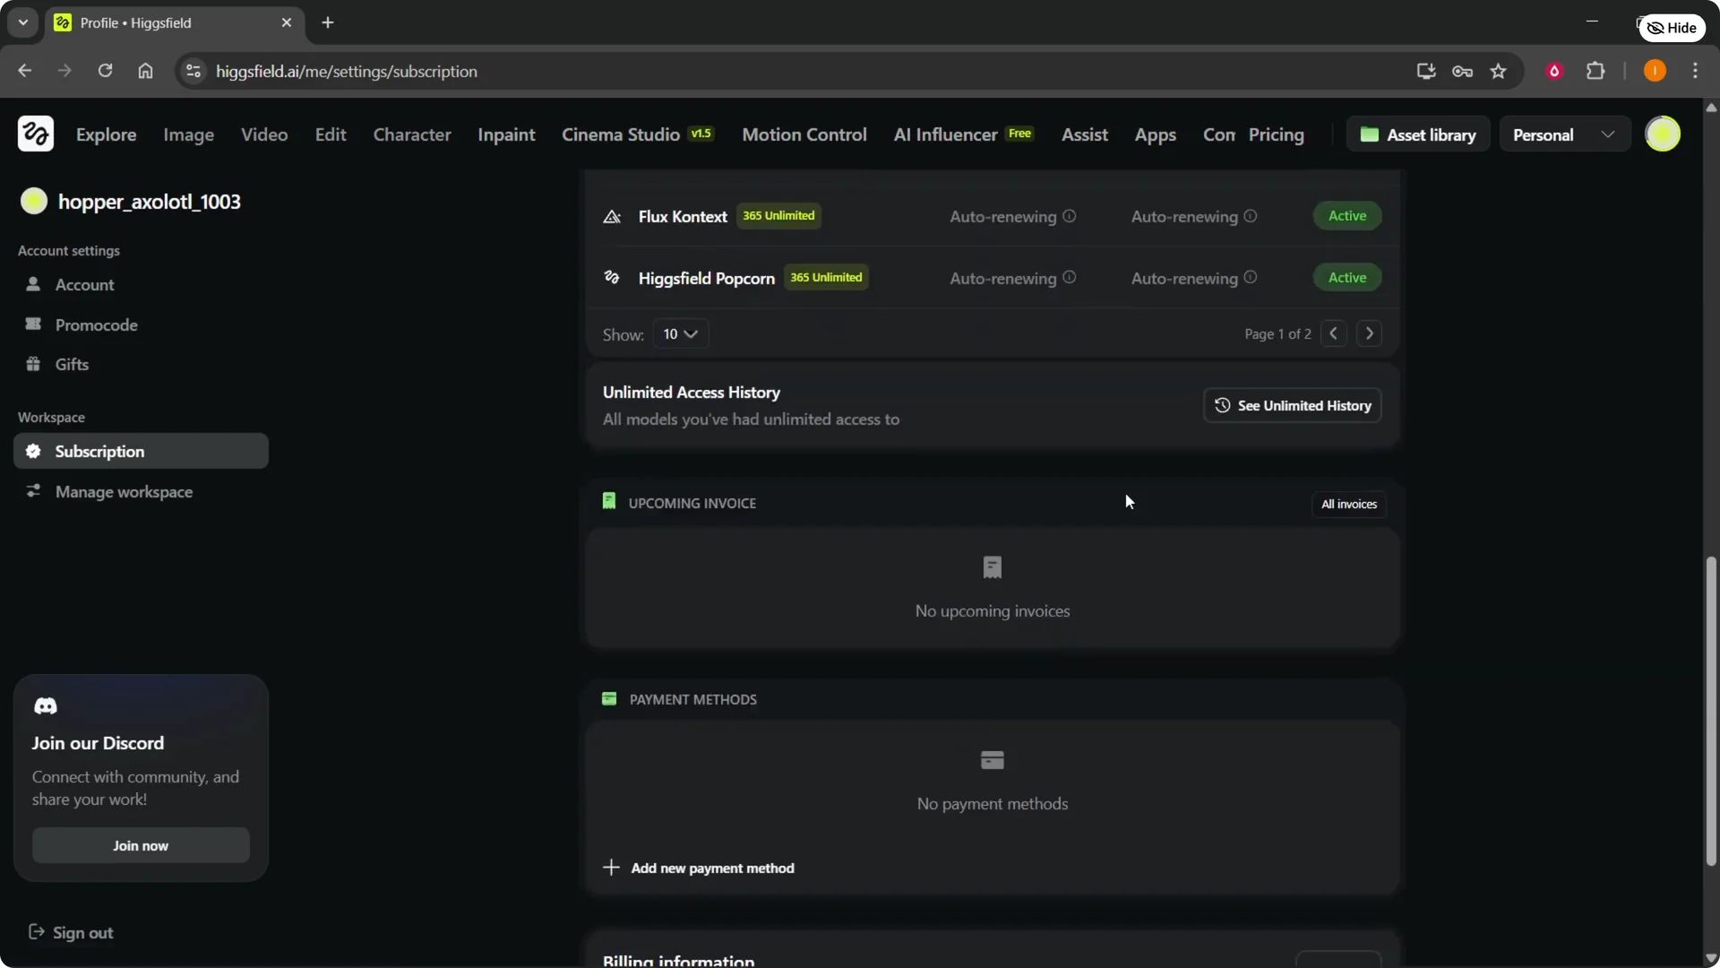
Task: Add a new payment method
Action: 700,868
